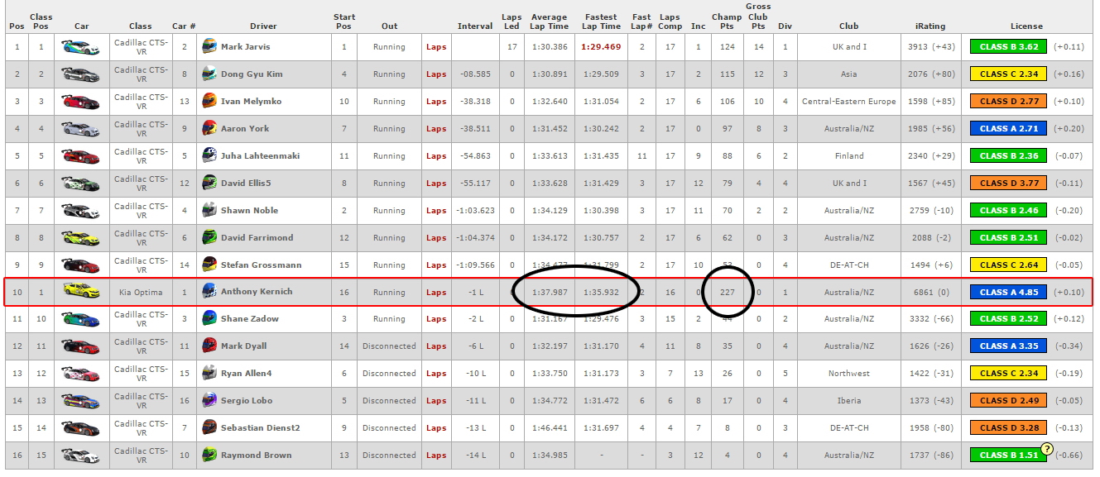Sort by Fastest Lap Time column header
The image size is (1100, 477).
600,21
